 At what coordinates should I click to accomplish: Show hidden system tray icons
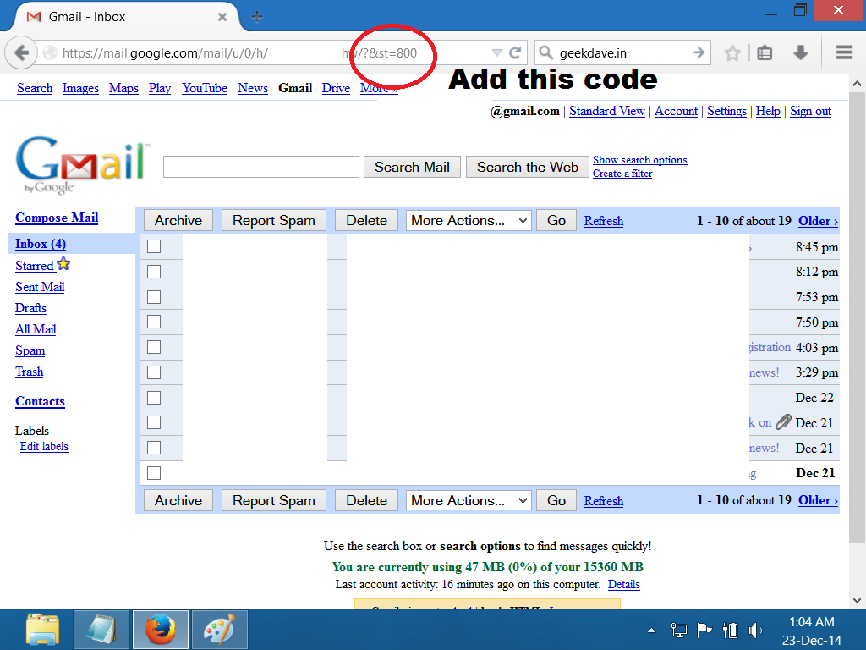[652, 630]
